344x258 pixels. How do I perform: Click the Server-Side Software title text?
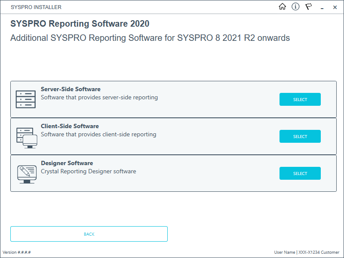coord(71,89)
